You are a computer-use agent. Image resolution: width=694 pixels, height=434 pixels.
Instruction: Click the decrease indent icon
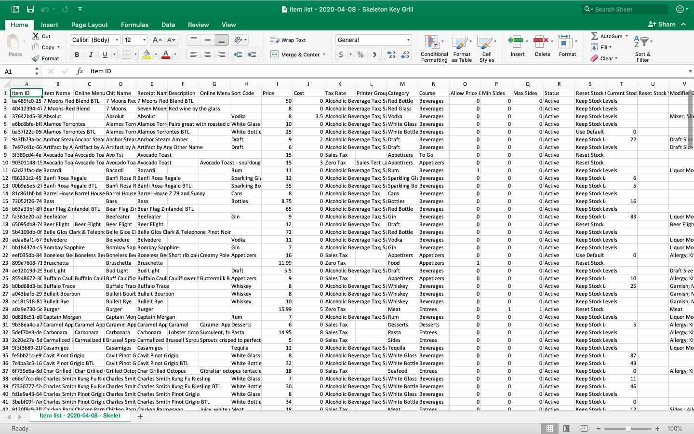[x=238, y=54]
